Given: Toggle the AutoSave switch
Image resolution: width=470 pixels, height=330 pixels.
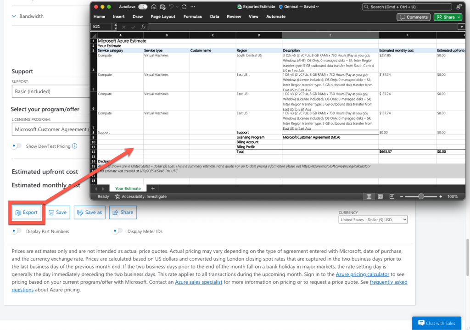Looking at the screenshot, I should [x=143, y=6].
